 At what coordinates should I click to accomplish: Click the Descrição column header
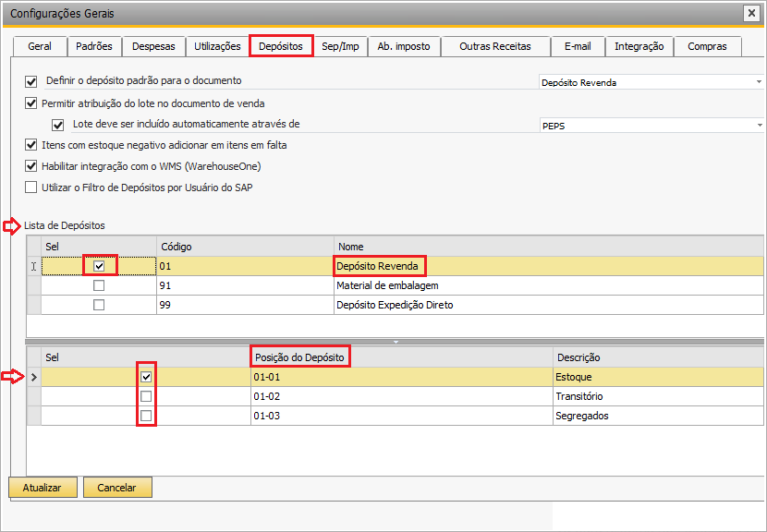coord(658,357)
